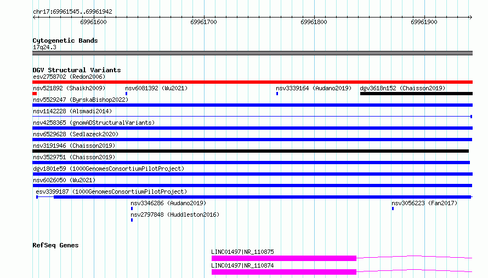Open nsv3339164 (Audano2019) label
The image size is (488, 278).
pyautogui.click(x=314, y=88)
